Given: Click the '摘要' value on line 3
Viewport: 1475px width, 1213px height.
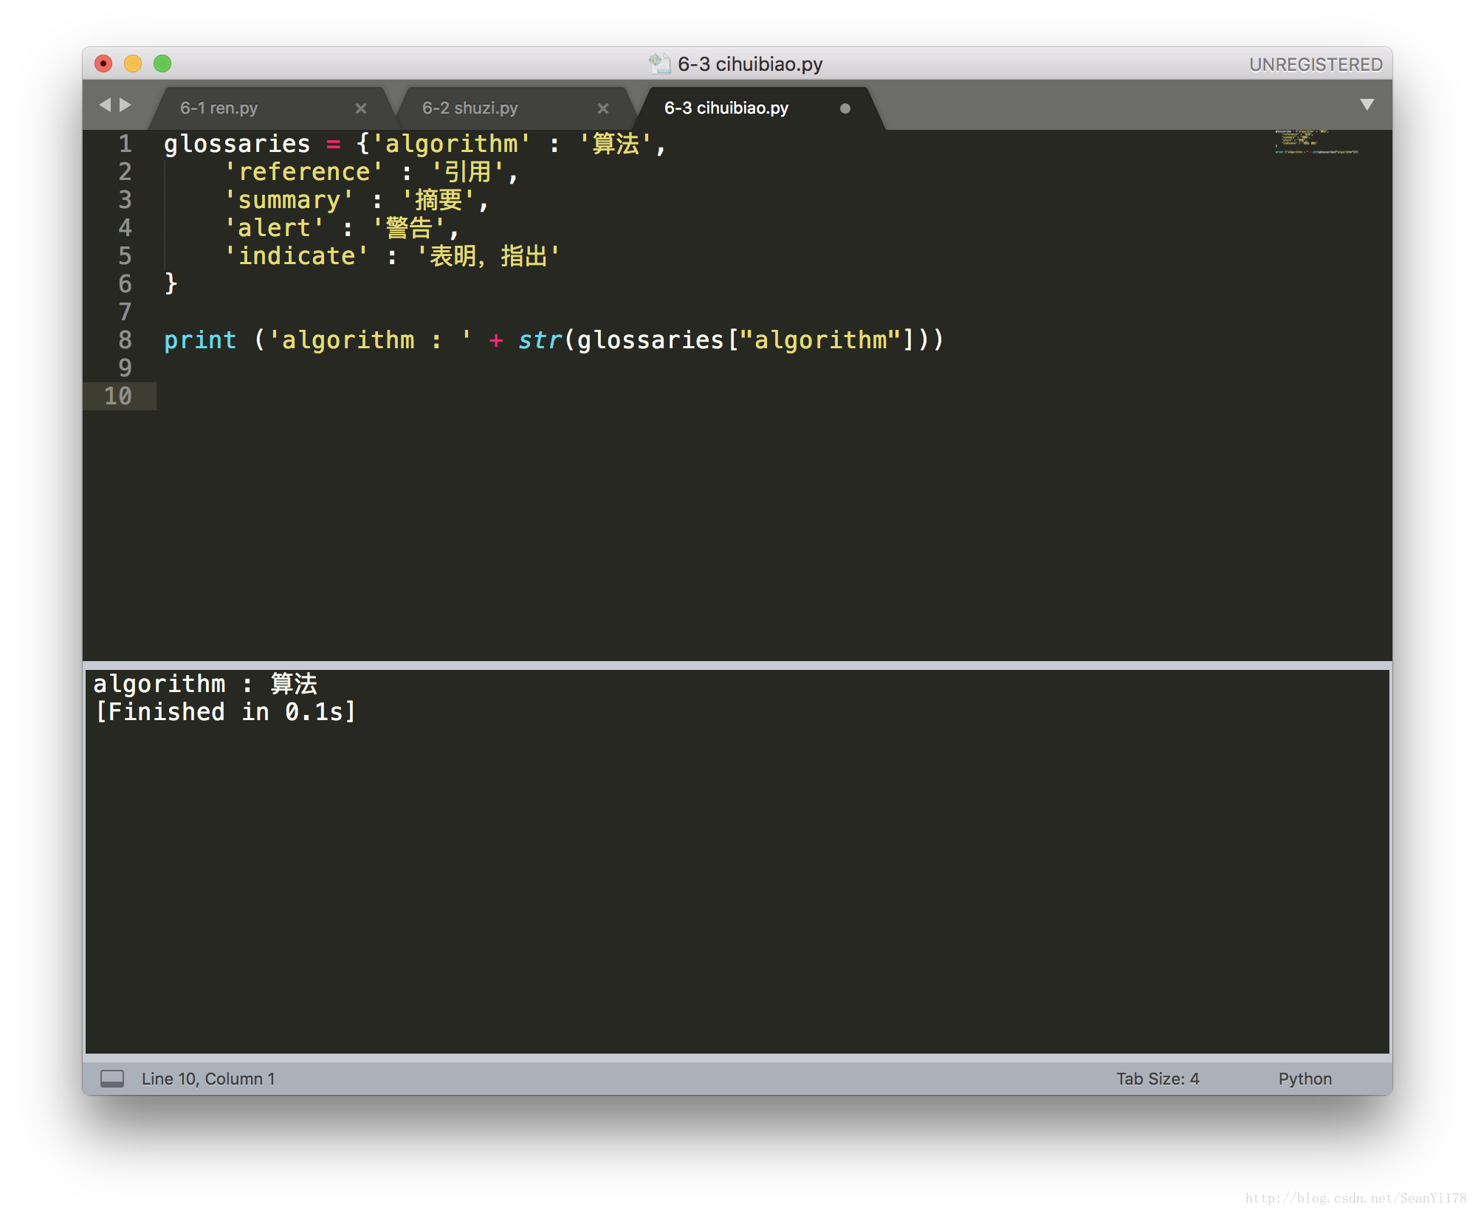Looking at the screenshot, I should click(438, 200).
